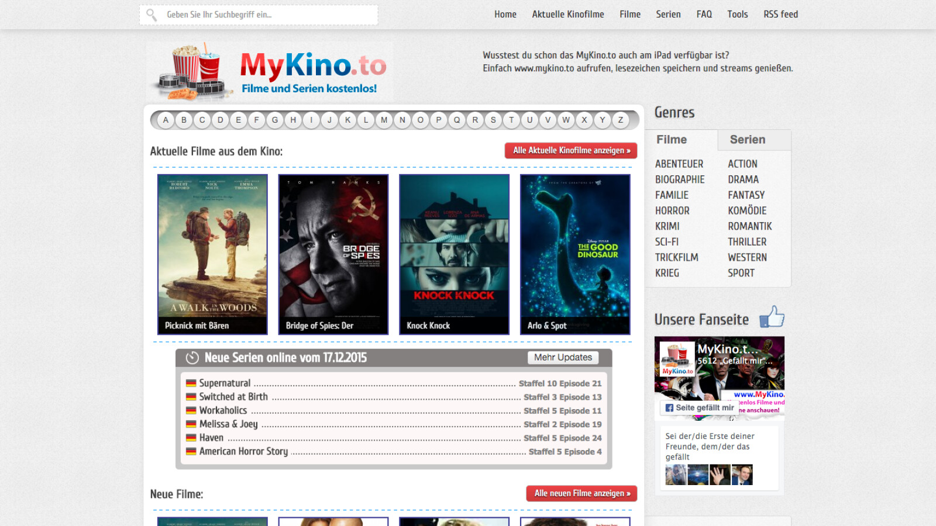Image resolution: width=936 pixels, height=526 pixels.
Task: Select letter A in the alphabet bar
Action: coord(166,120)
